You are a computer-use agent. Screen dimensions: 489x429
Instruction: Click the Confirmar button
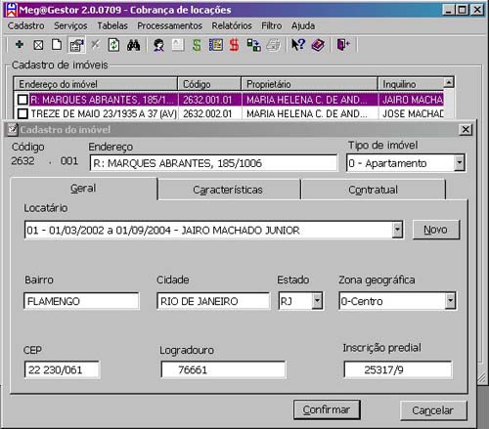coord(327,409)
